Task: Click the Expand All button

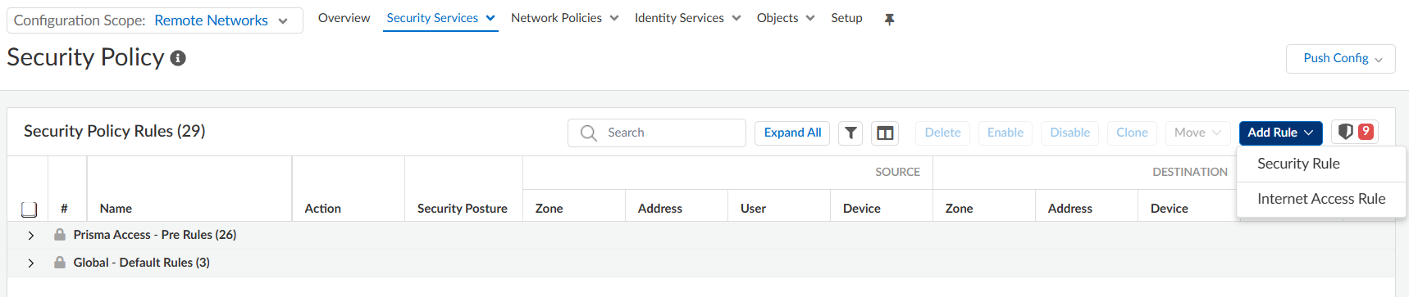Action: point(792,133)
